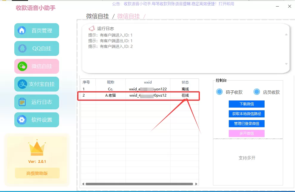Enable the 店员收款 radio option
Image resolution: width=295 pixels, height=192 pixels.
pos(257,92)
